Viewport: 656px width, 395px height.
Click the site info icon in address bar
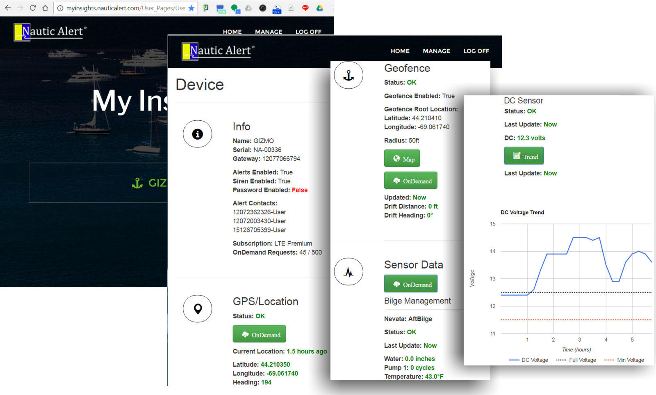tap(60, 8)
